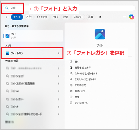Click the rate-and-review star icon
The image size is (139, 130).
(x=71, y=91)
